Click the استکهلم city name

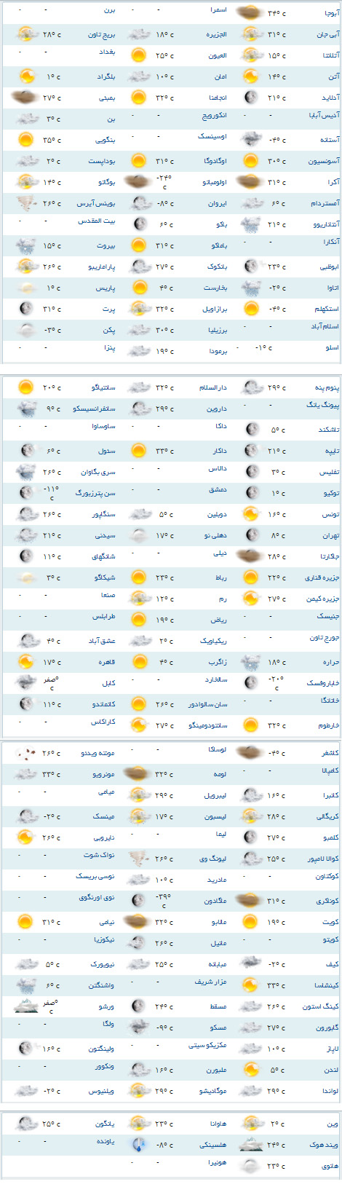coord(326,309)
